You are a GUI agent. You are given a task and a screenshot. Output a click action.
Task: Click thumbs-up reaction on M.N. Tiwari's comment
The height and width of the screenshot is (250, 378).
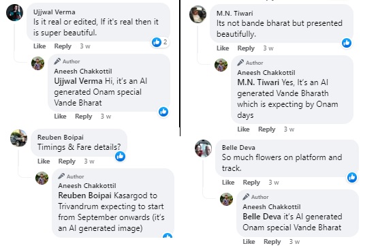[347, 43]
